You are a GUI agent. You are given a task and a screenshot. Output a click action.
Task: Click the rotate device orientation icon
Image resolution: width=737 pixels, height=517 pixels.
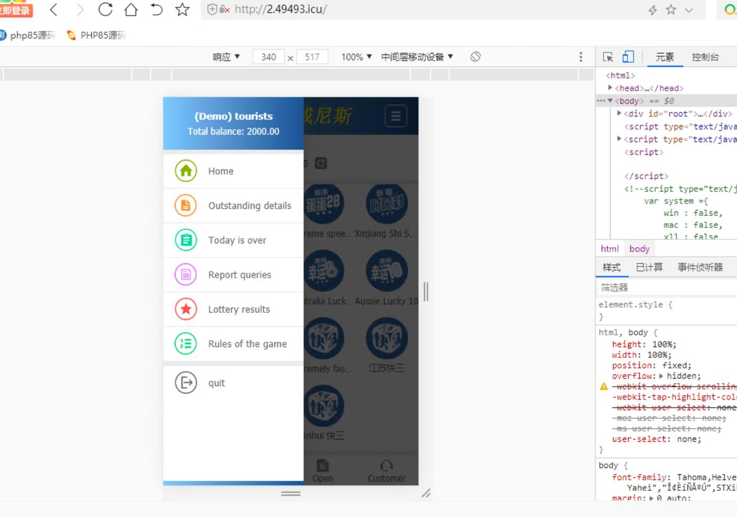[x=475, y=57]
